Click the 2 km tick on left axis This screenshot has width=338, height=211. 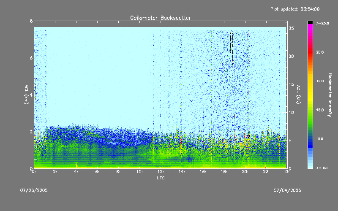click(31, 132)
